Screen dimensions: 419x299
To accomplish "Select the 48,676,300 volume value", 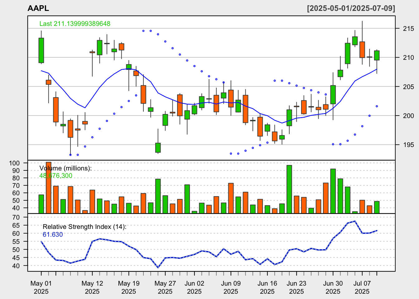I will (56, 176).
